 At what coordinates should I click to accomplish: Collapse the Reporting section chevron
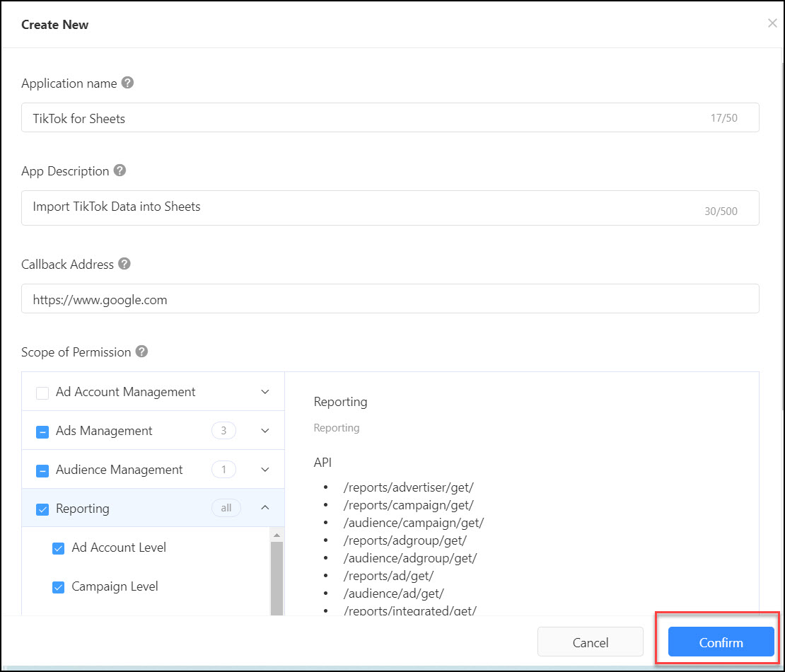pos(265,508)
